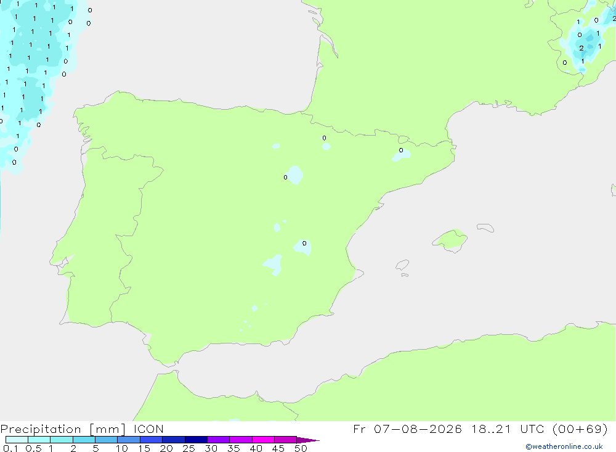616x452 pixels.
Task: Click the island of Ibiza outline
Action: coord(402,265)
